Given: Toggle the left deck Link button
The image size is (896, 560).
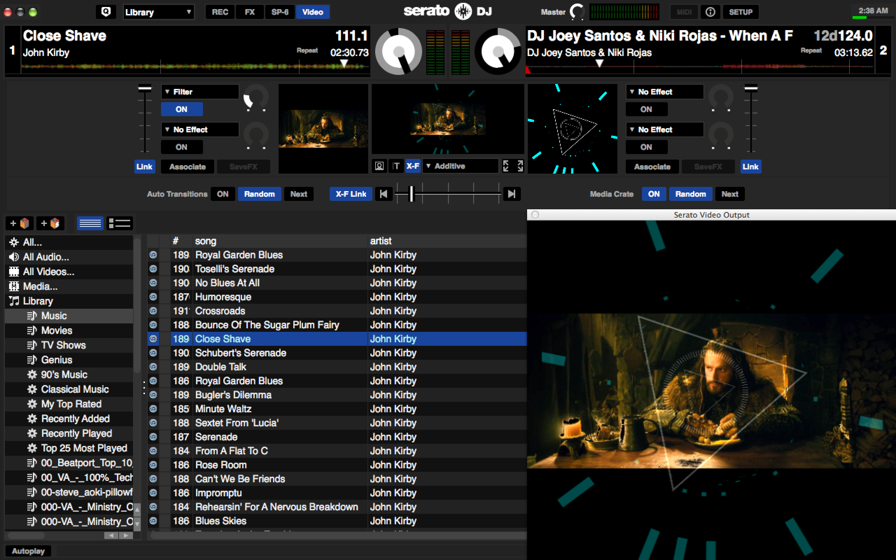Looking at the screenshot, I should point(144,167).
